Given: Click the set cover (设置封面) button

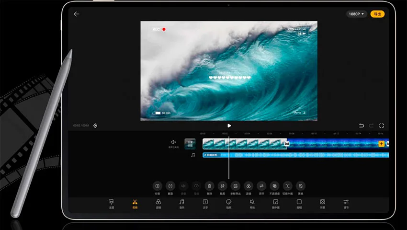Looking at the screenshot, I should (x=190, y=144).
